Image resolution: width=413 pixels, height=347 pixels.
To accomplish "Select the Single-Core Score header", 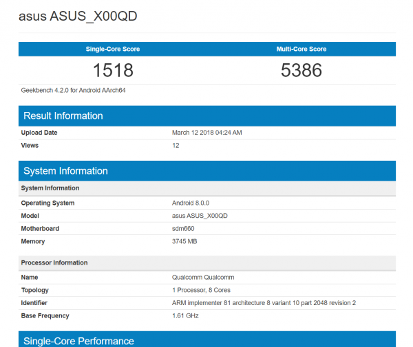I will [x=113, y=49].
